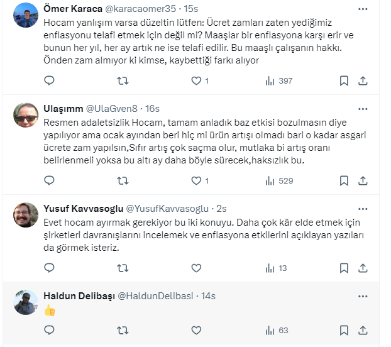Click Haldun Delibaşı's profile picture
The height and width of the screenshot is (347, 391).
click(25, 302)
